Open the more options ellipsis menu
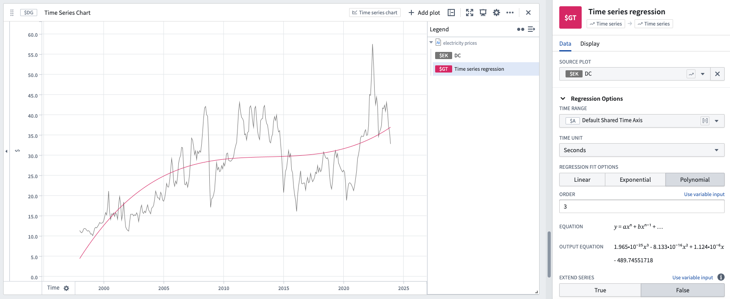This screenshot has width=730, height=299. pos(510,13)
